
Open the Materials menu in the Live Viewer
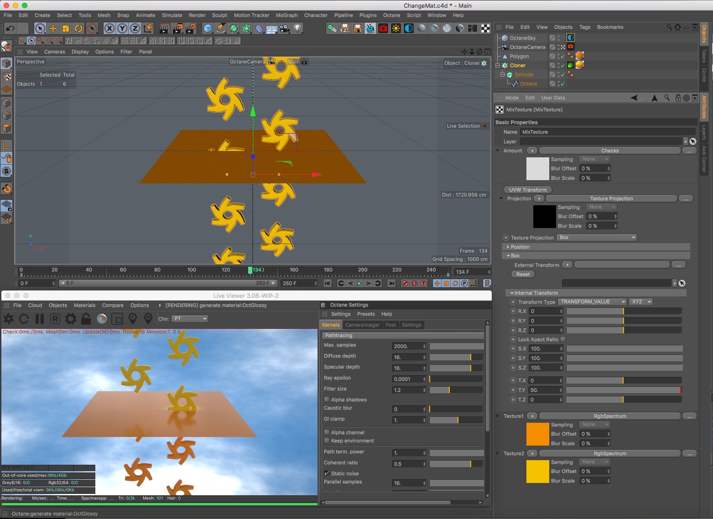pyautogui.click(x=84, y=305)
